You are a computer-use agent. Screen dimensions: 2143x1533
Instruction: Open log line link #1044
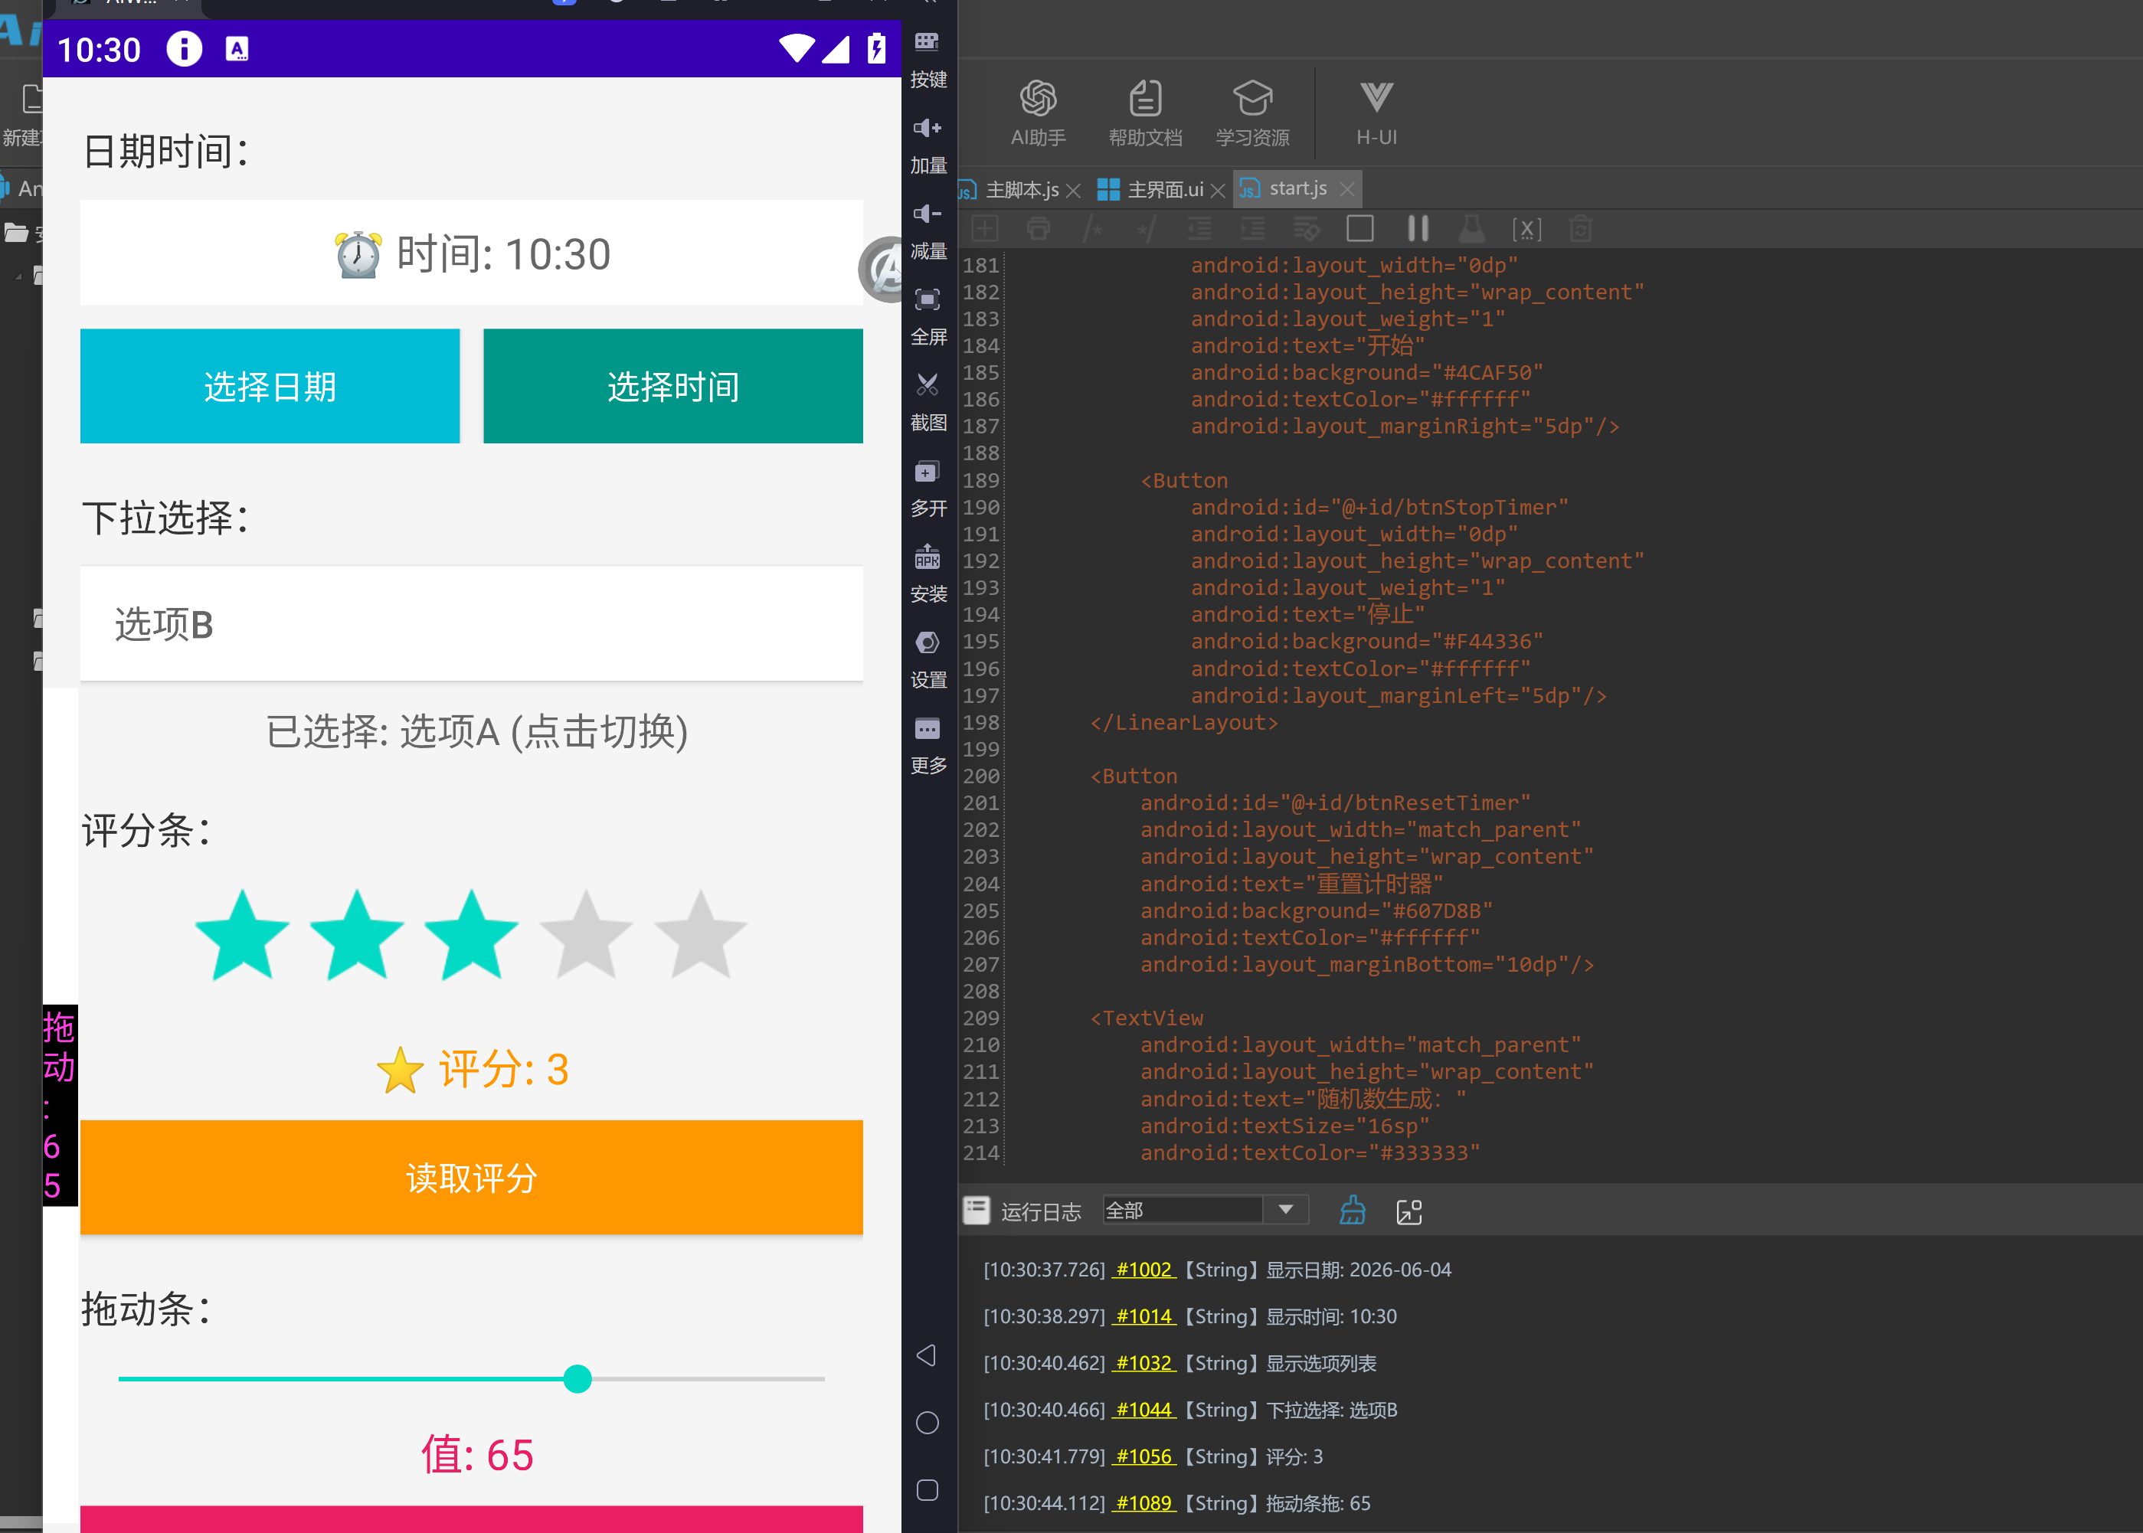click(1143, 1410)
